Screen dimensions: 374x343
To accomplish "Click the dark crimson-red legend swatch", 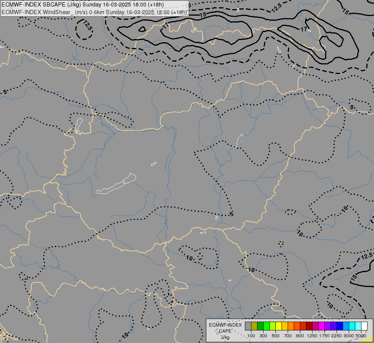I will 309,326.
